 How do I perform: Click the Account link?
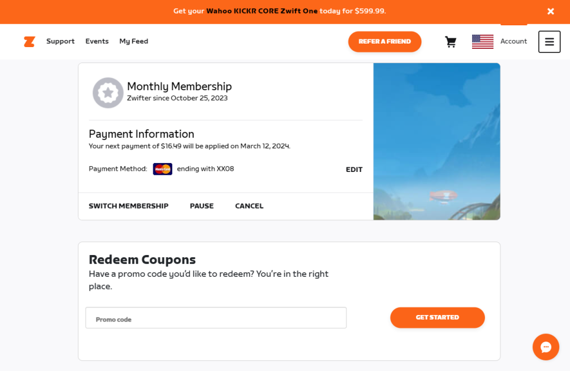tap(513, 41)
